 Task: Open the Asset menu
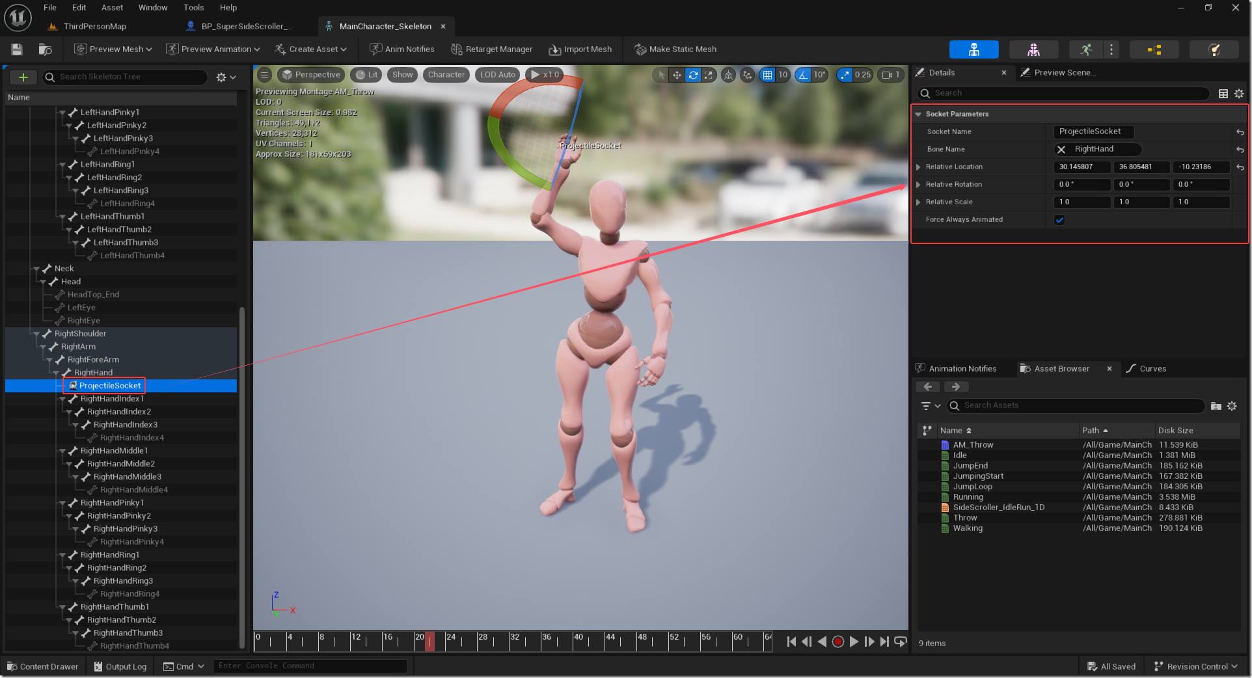(112, 8)
